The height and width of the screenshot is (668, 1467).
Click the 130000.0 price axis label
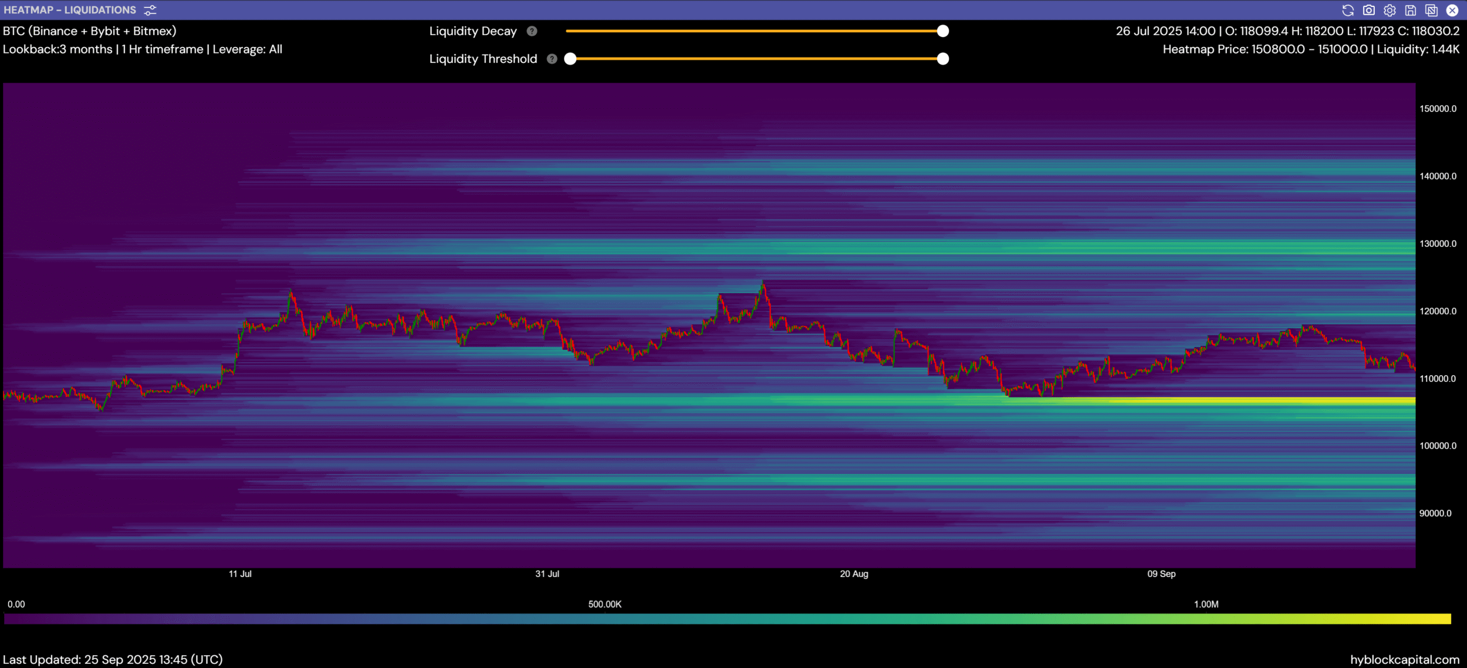pos(1437,243)
